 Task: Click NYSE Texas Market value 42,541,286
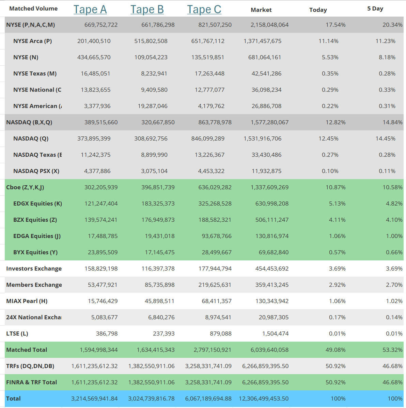click(x=267, y=74)
